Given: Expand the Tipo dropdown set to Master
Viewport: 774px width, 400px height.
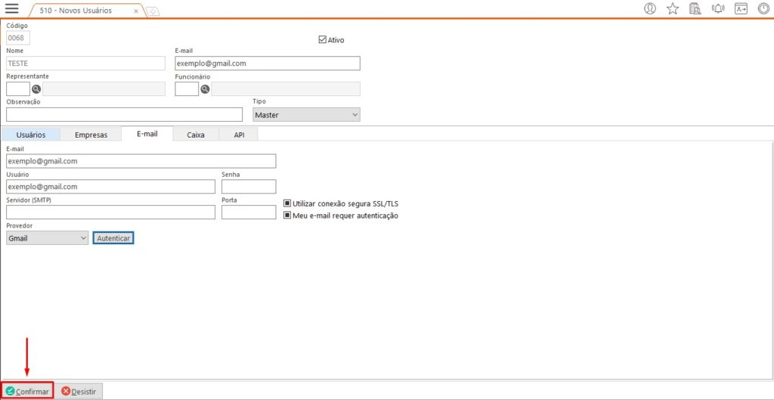Looking at the screenshot, I should 305,115.
